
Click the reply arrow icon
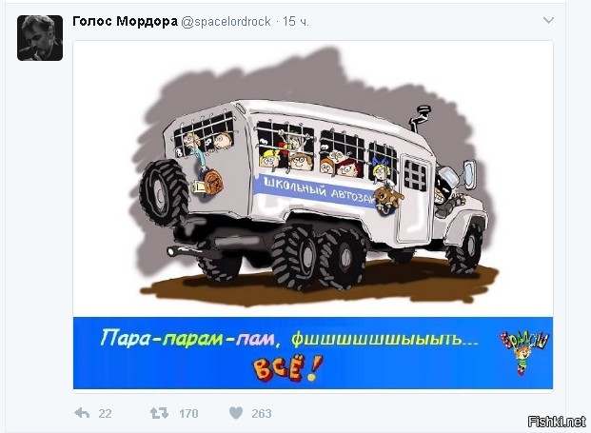point(82,413)
